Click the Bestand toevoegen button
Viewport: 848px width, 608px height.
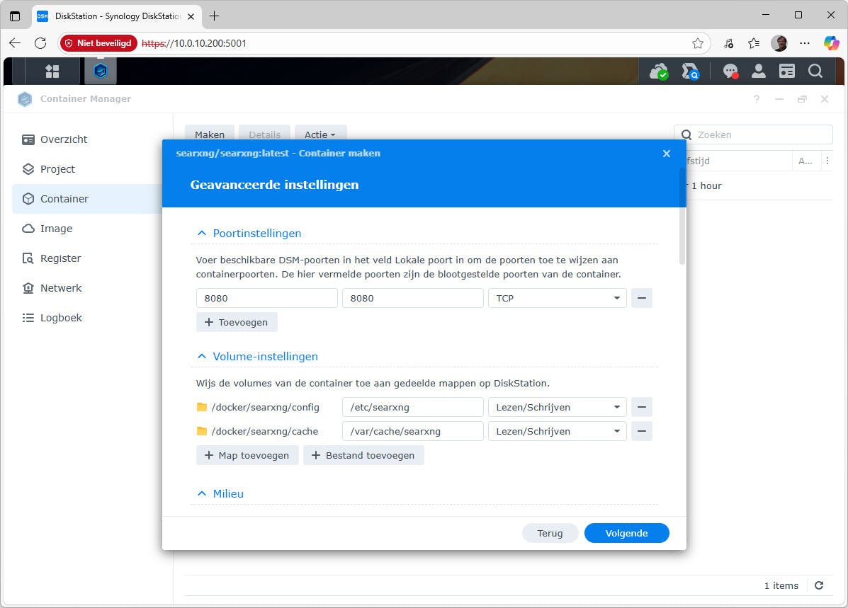(x=363, y=455)
